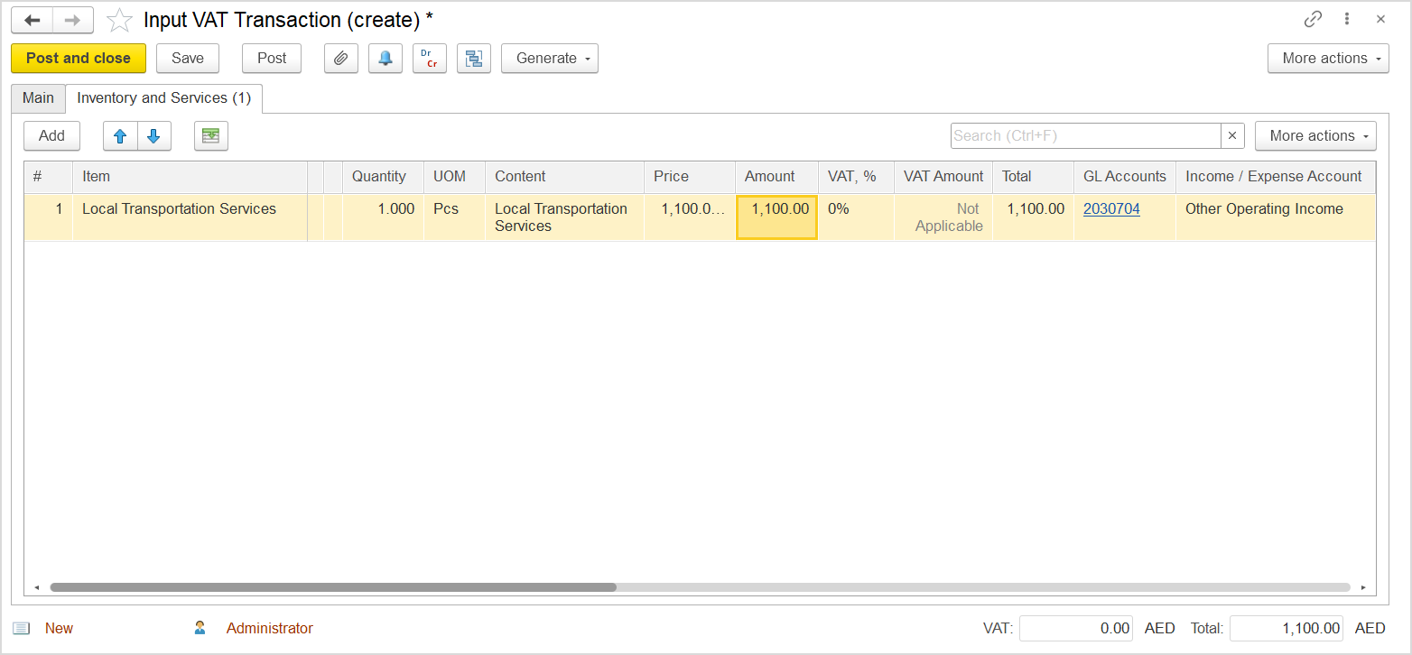
Task: Click the VAT, % column header
Action: 856,177
